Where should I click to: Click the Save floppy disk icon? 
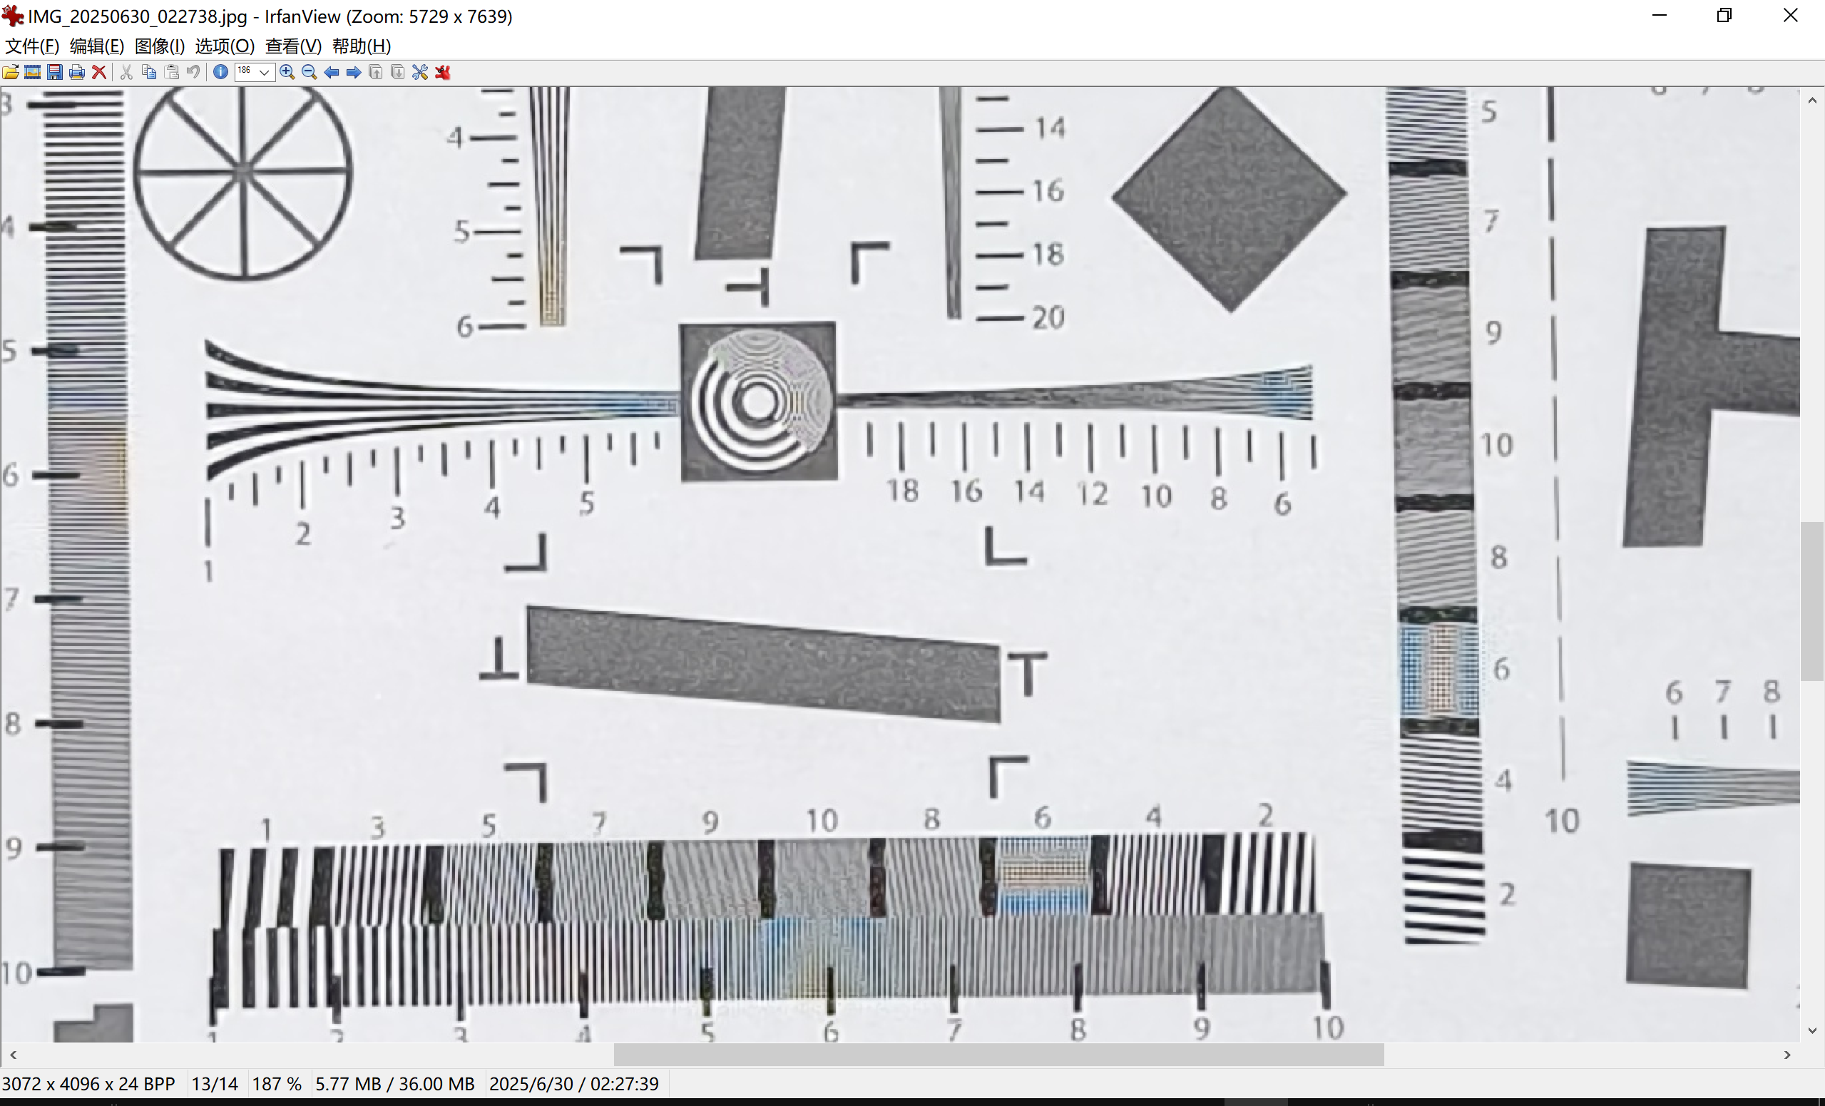[55, 73]
